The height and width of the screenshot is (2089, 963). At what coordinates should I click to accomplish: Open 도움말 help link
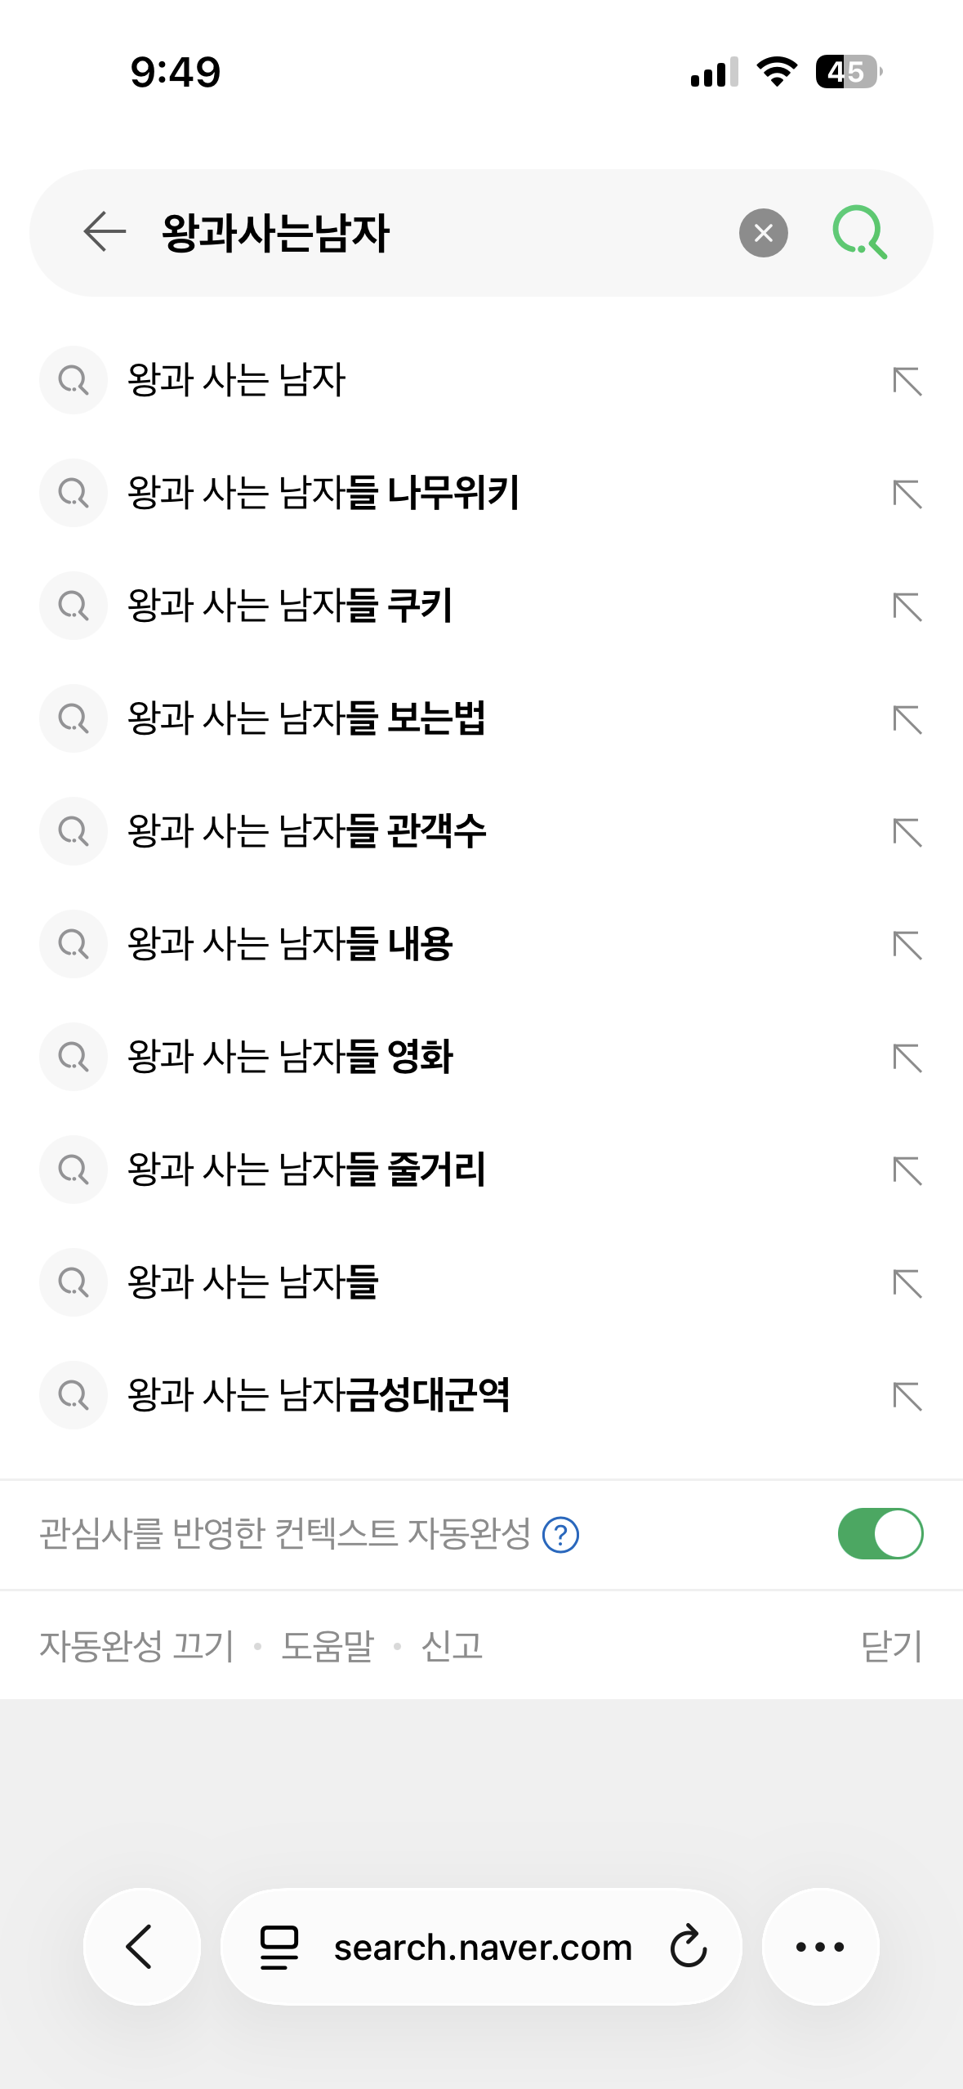pos(327,1646)
